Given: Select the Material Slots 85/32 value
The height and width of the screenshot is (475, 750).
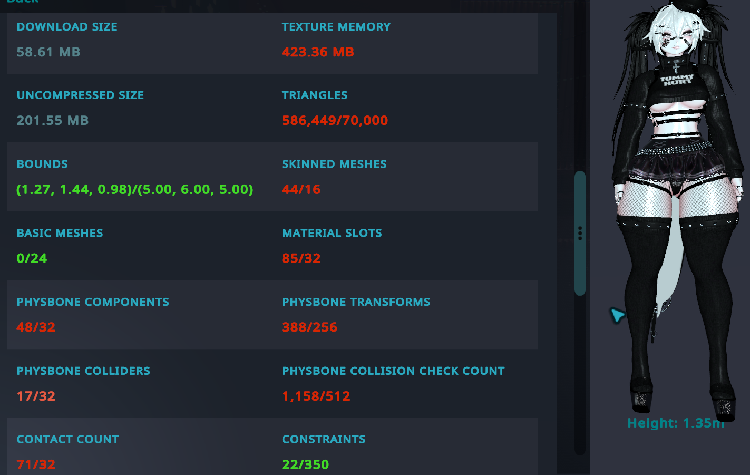Looking at the screenshot, I should point(301,258).
